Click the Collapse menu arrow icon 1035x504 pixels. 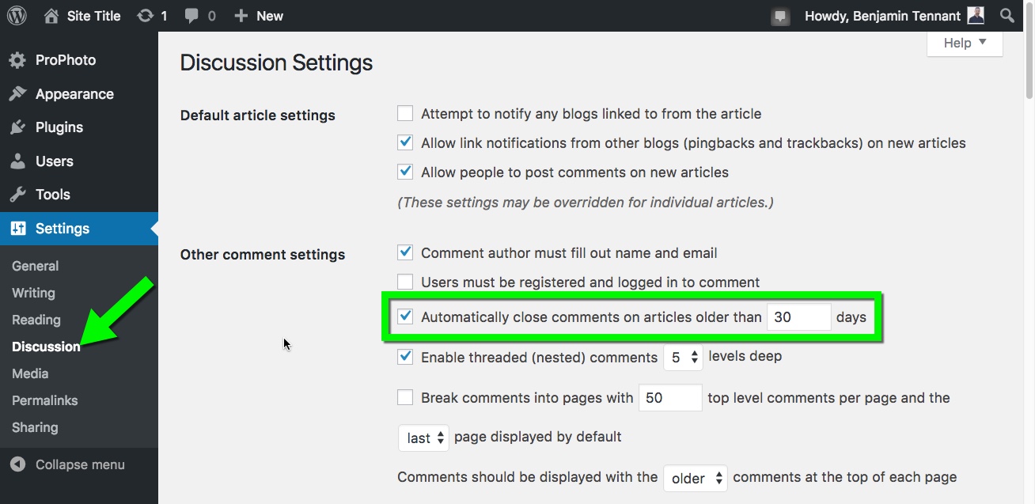(19, 464)
